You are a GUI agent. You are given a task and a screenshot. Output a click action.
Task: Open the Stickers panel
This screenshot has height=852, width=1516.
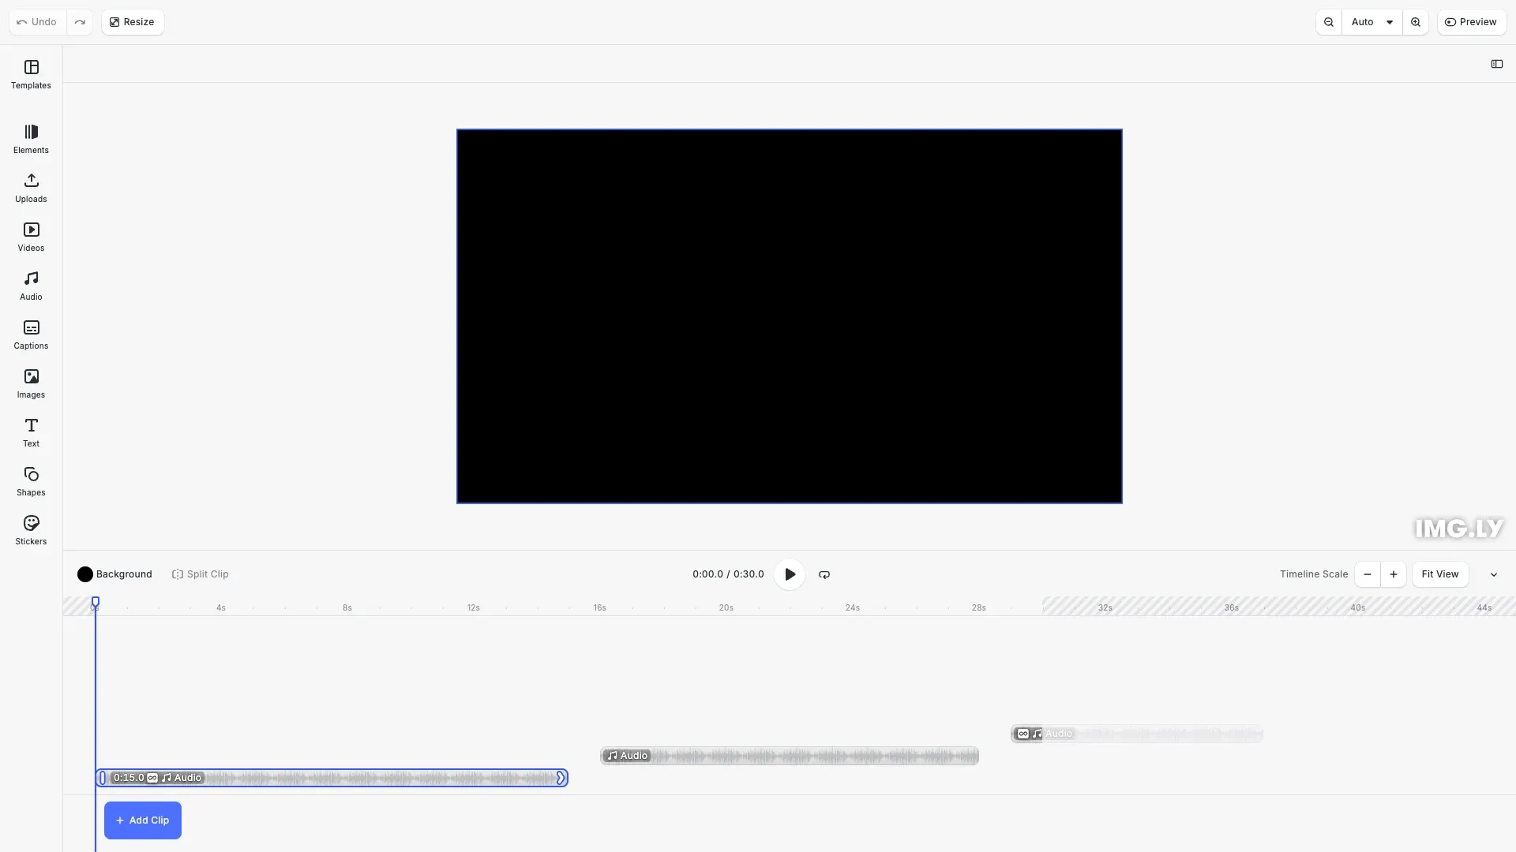(x=31, y=529)
